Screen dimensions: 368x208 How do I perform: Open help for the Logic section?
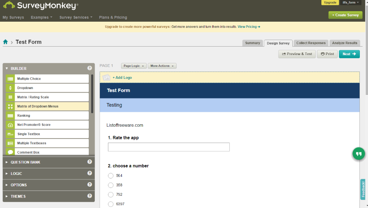(90, 173)
